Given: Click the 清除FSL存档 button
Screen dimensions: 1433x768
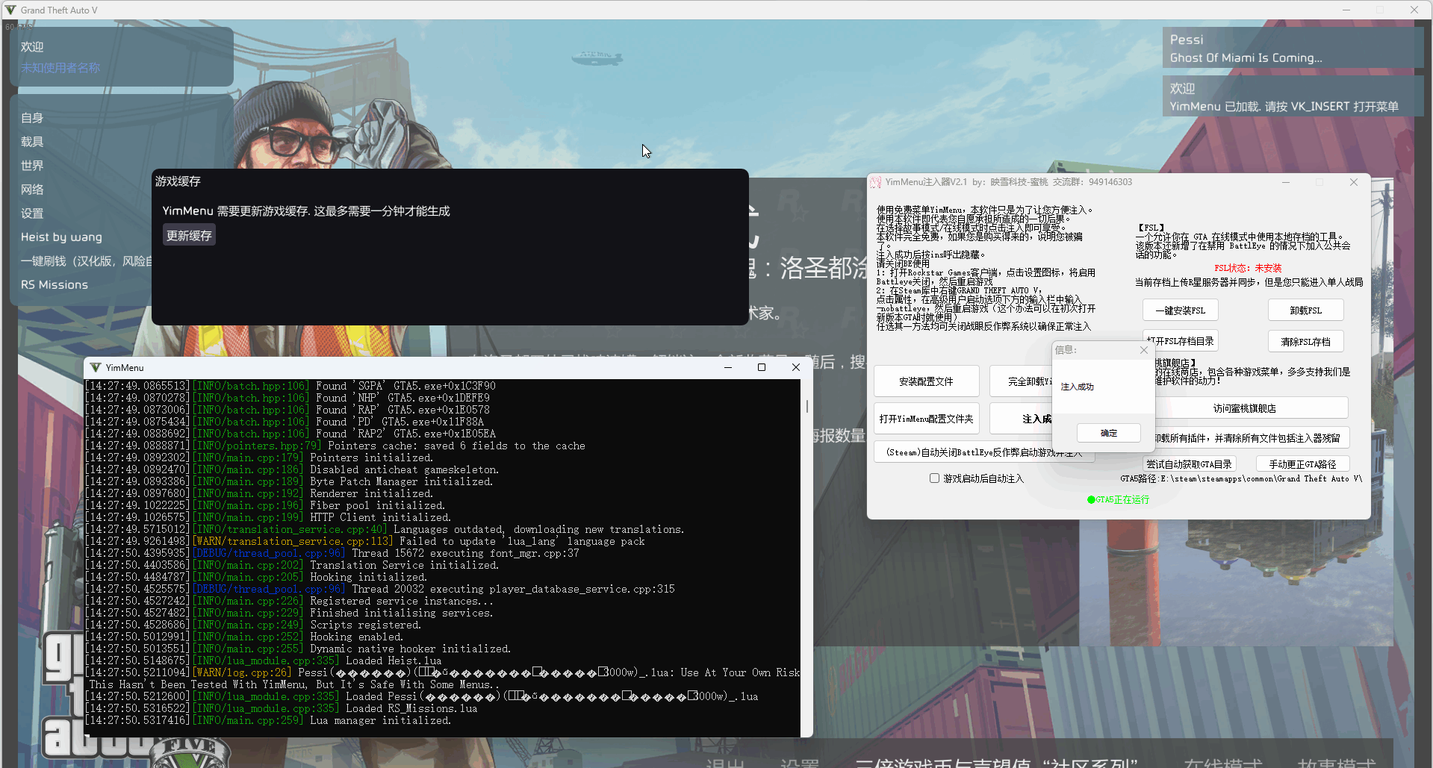Looking at the screenshot, I should point(1305,342).
